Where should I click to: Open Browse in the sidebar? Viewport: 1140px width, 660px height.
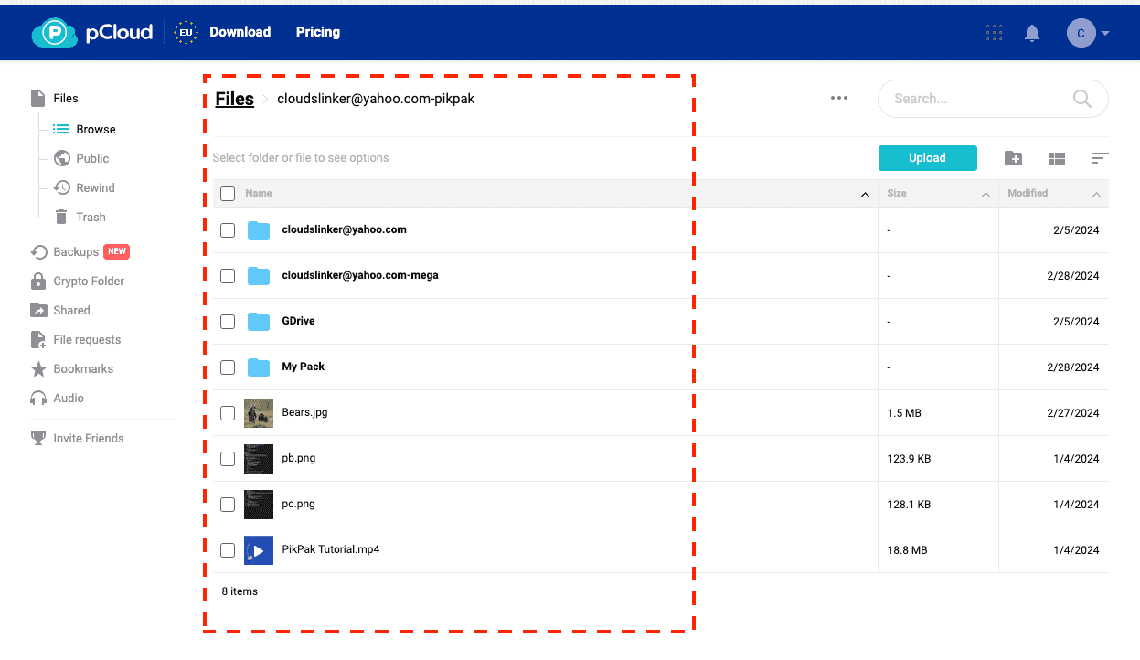click(x=84, y=129)
